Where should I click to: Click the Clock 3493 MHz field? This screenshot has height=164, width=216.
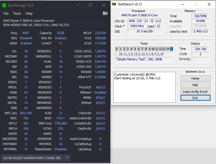pyautogui.click(x=137, y=26)
